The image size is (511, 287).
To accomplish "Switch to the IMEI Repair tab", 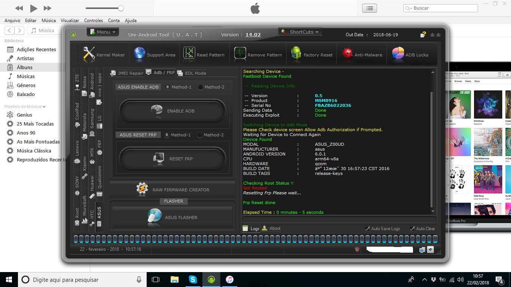I will click(127, 73).
